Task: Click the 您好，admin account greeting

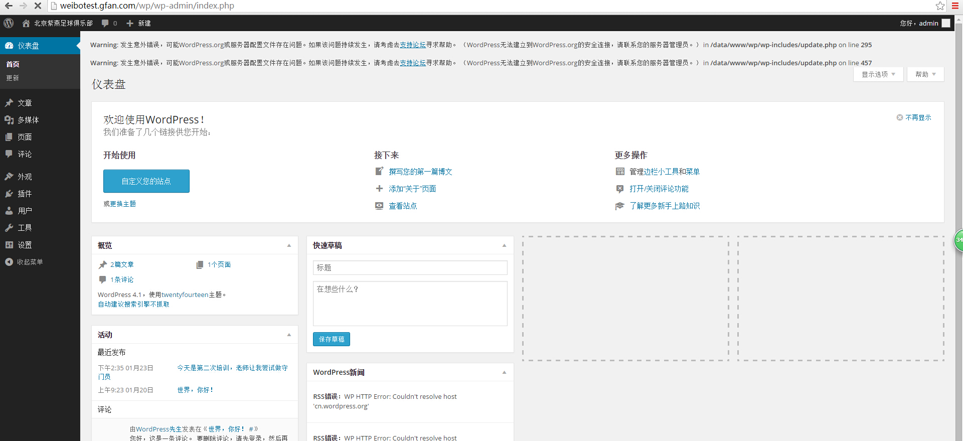Action: tap(919, 23)
